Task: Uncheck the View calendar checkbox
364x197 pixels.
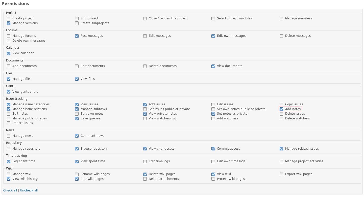Action: (9, 53)
